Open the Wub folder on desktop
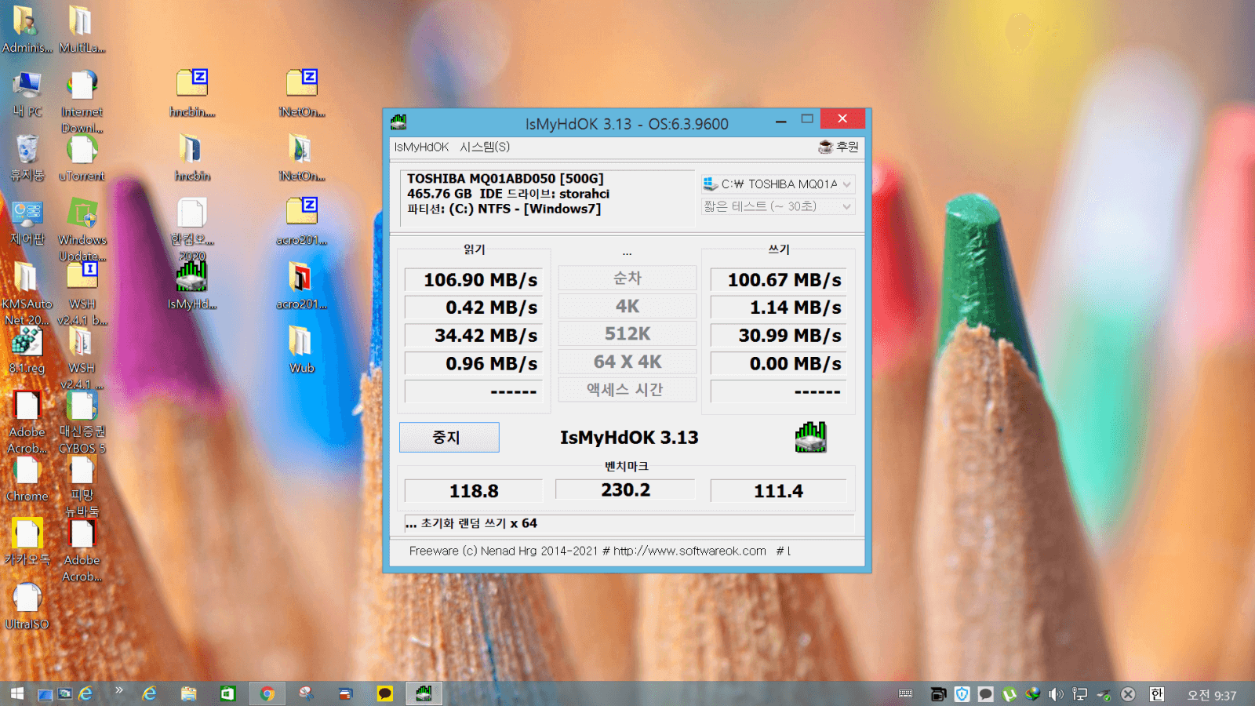This screenshot has width=1255, height=706. click(301, 350)
